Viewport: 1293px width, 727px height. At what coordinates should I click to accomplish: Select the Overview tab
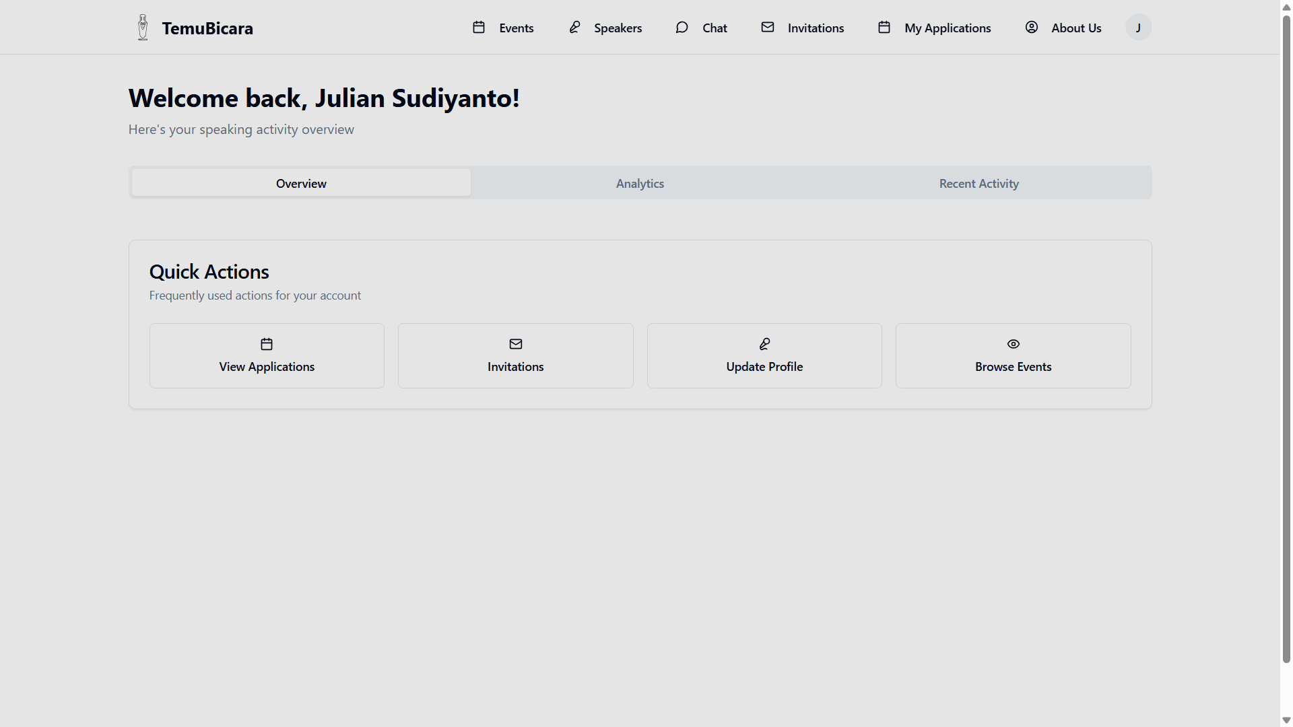(x=301, y=184)
